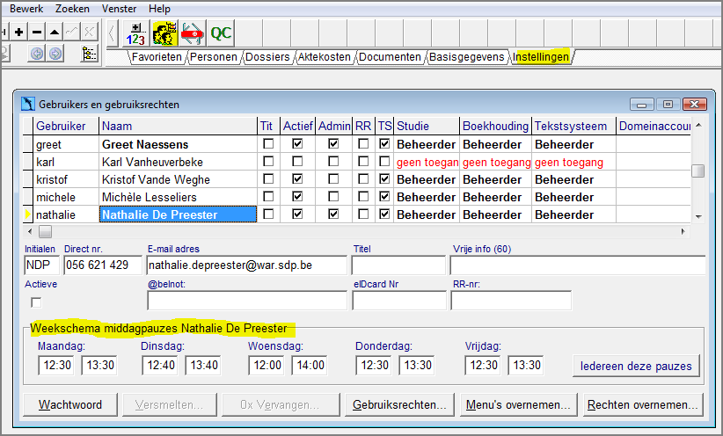
Task: Click the greyed checkmark toolbar icon
Action: coord(71,33)
